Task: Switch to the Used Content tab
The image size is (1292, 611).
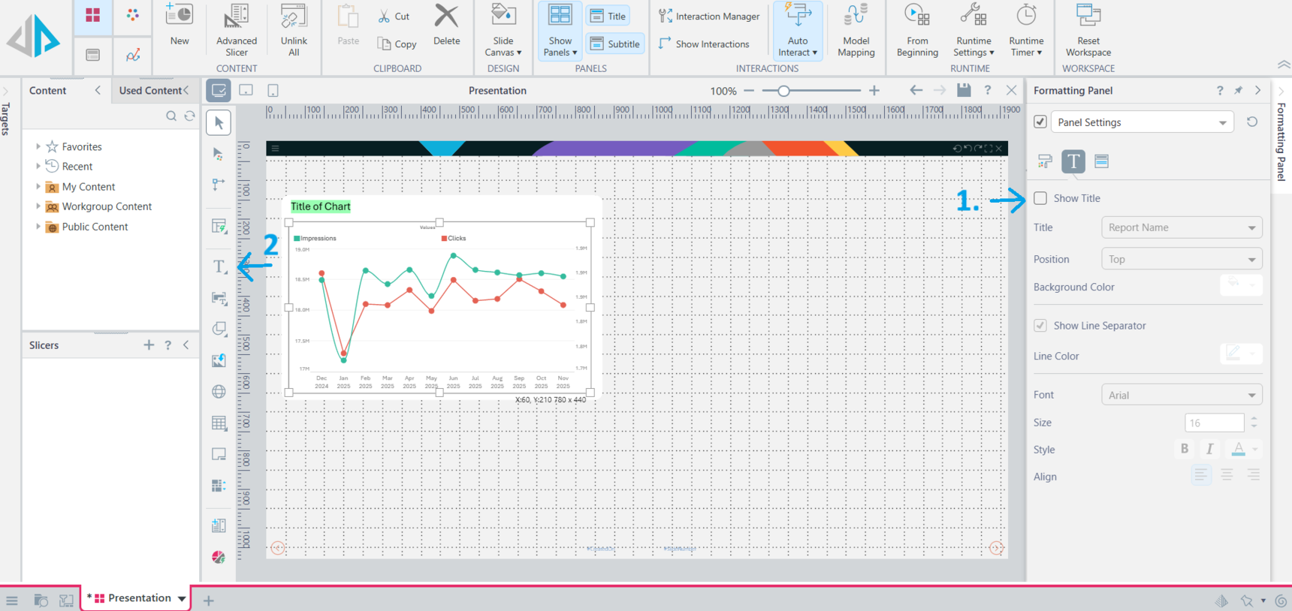Action: pyautogui.click(x=150, y=90)
